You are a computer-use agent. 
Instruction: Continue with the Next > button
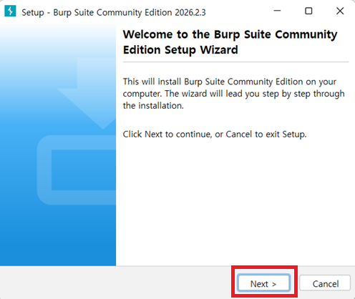click(264, 283)
